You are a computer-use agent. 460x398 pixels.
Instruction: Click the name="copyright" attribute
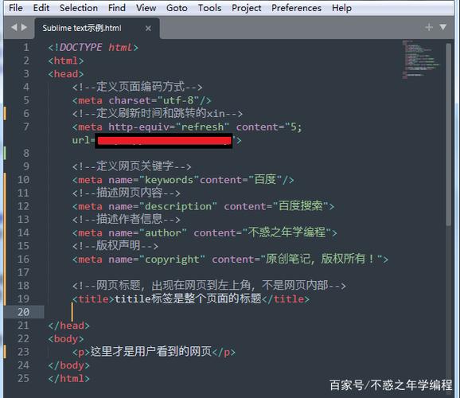[157, 259]
